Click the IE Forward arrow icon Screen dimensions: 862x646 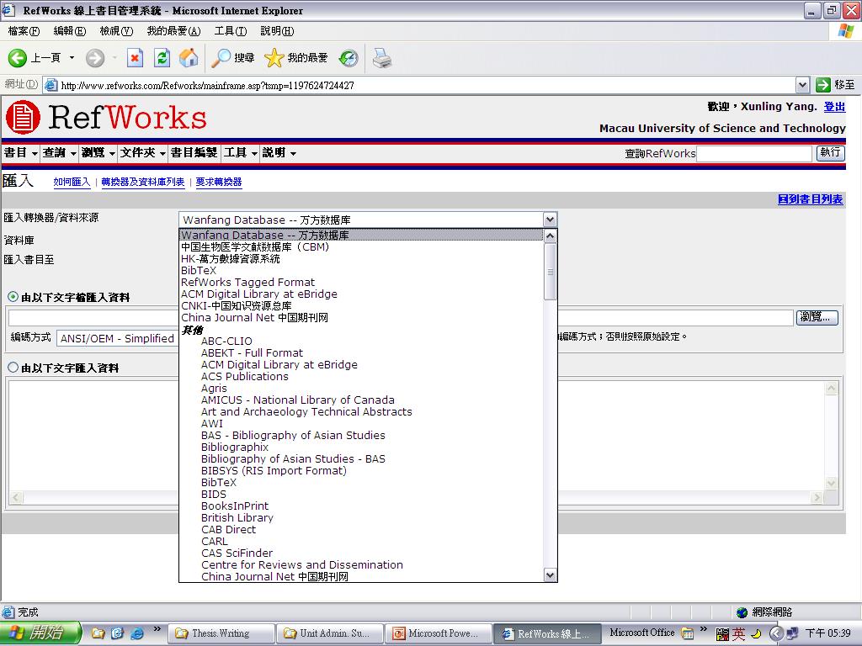[x=95, y=58]
